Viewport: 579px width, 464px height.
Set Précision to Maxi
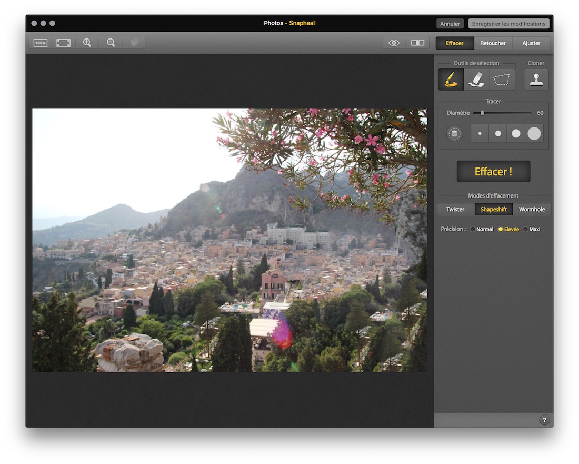click(x=532, y=230)
